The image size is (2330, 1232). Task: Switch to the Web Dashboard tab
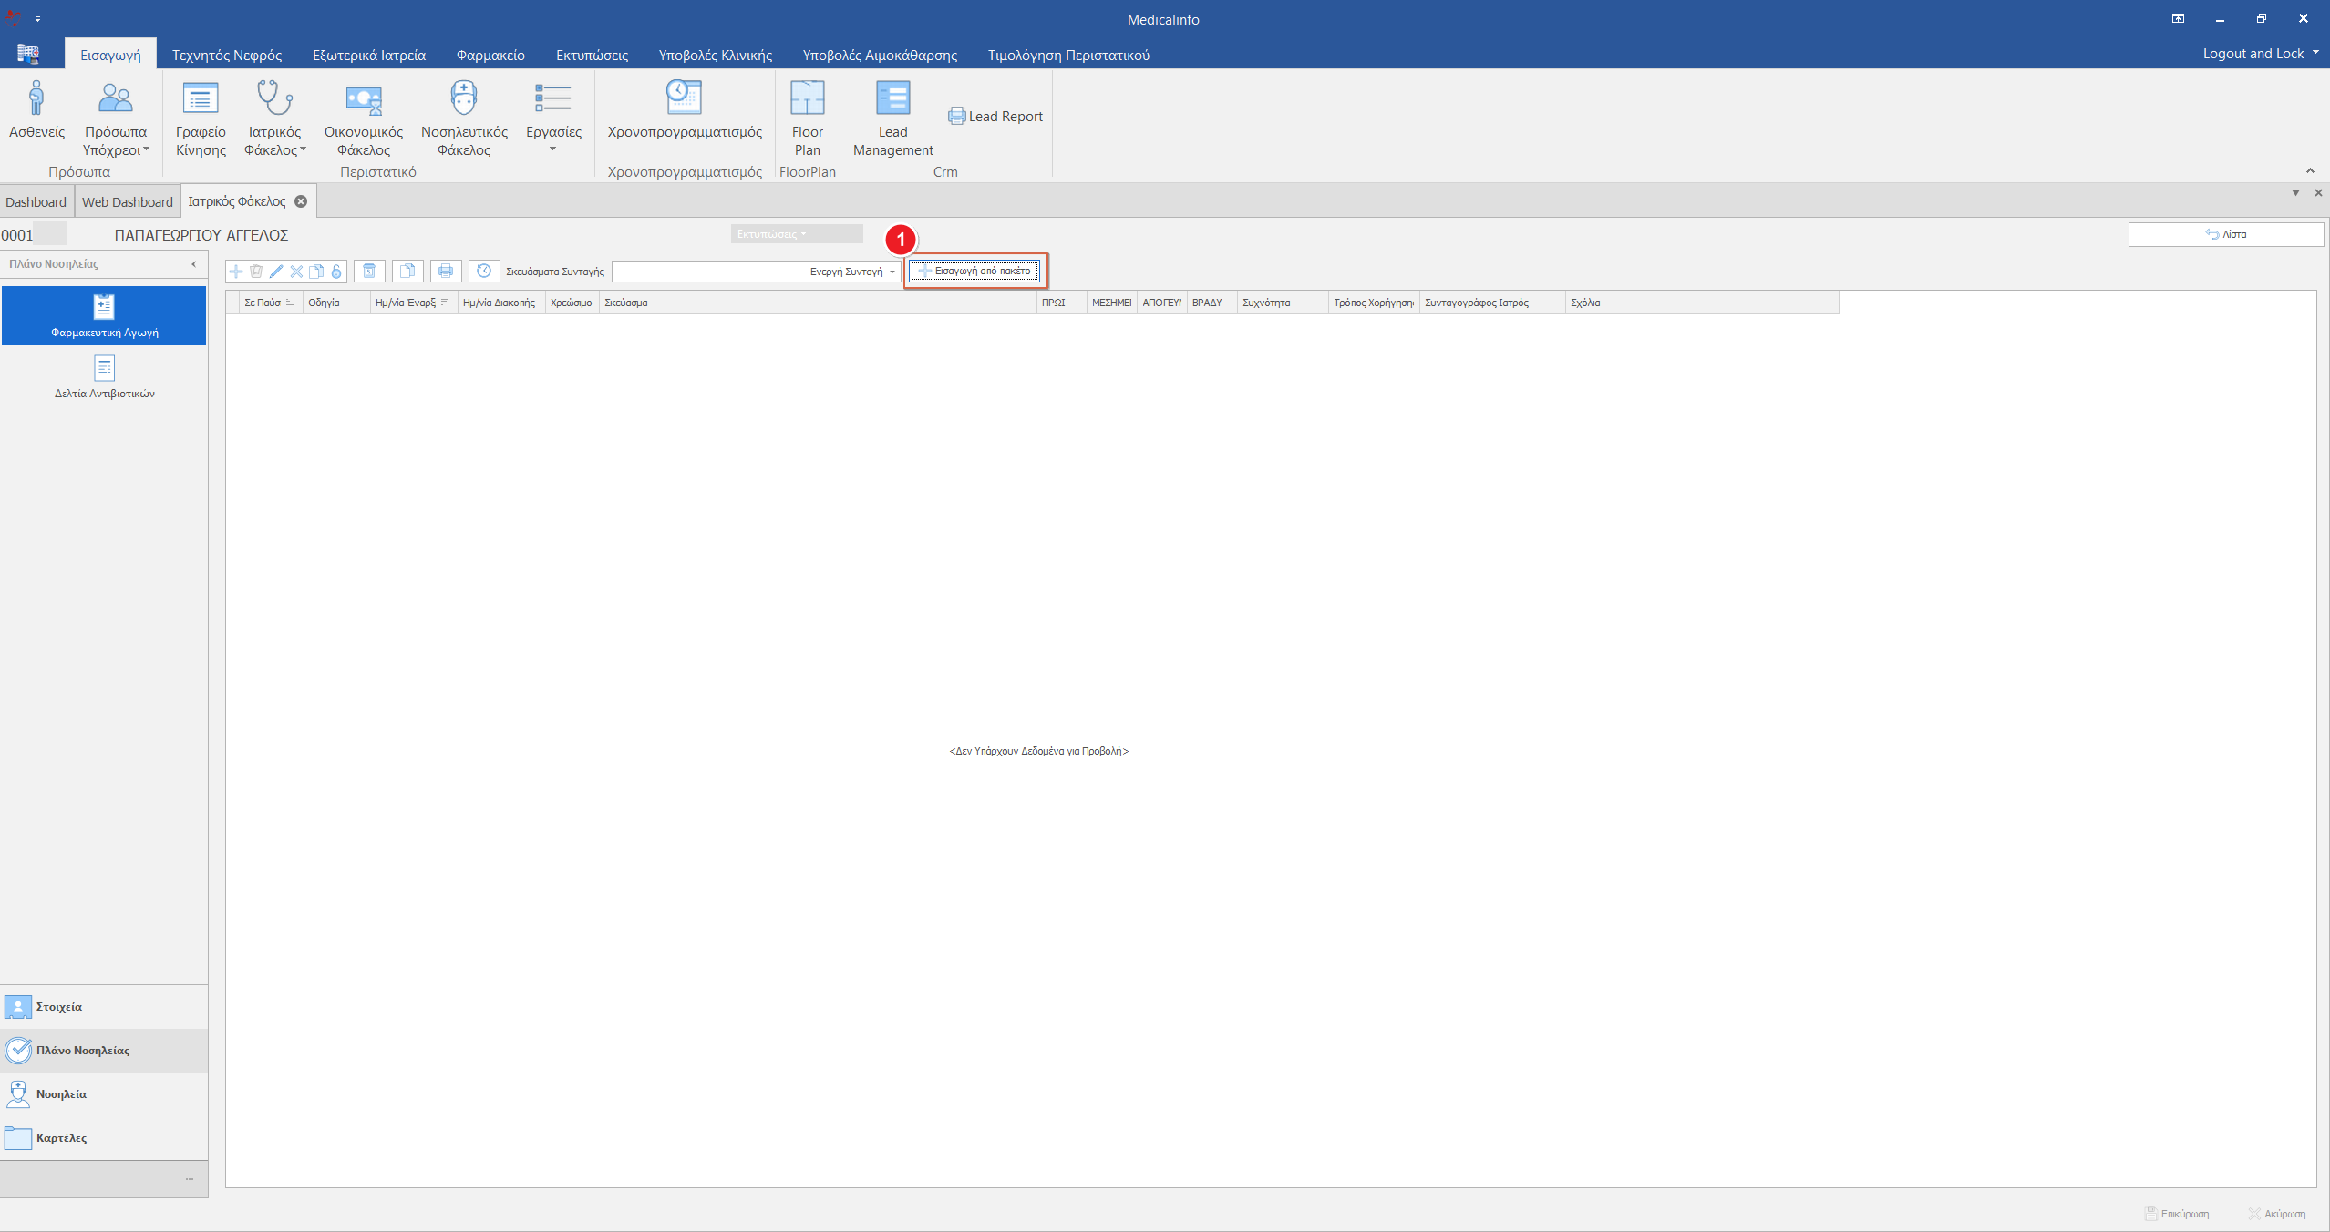[127, 202]
